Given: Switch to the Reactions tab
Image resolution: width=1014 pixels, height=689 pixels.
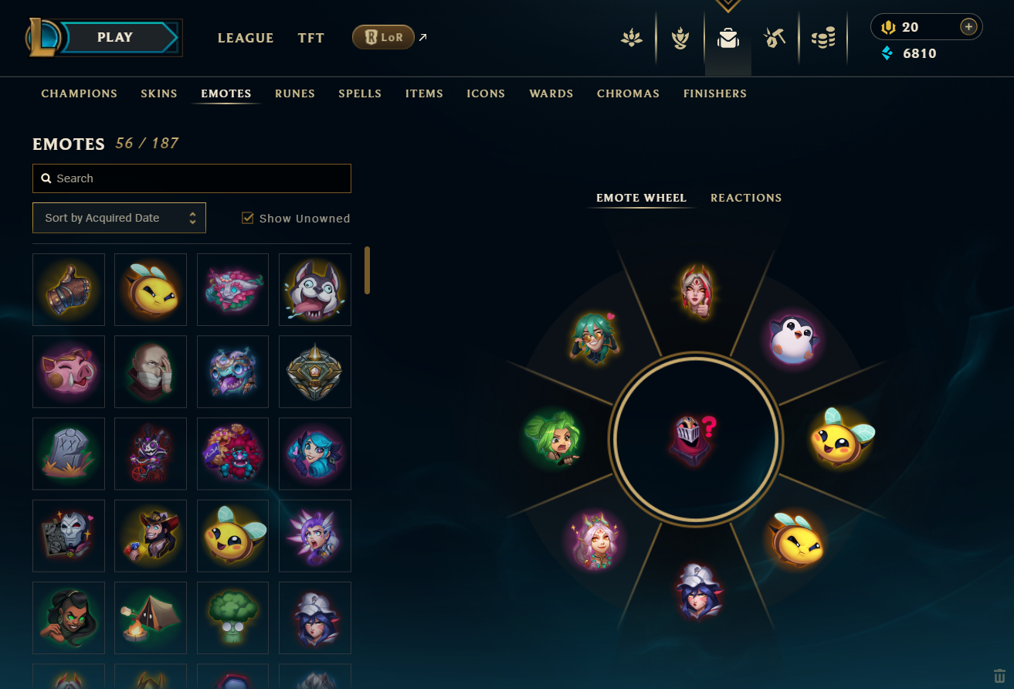Looking at the screenshot, I should click(746, 198).
